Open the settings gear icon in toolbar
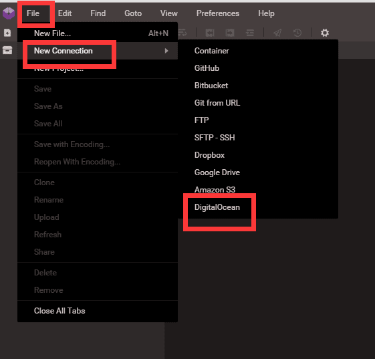The image size is (375, 359). pos(325,33)
